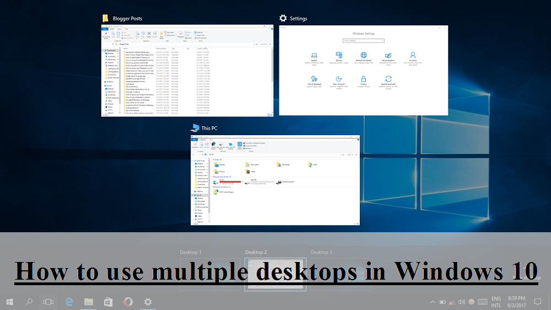
Task: Open the 8:39 PM clock flyout
Action: pos(516,302)
